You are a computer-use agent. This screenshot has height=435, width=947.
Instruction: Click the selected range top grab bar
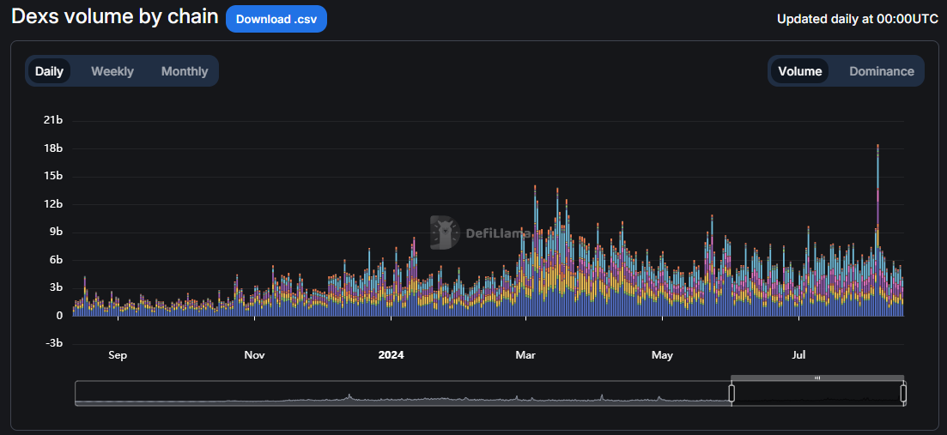(817, 378)
